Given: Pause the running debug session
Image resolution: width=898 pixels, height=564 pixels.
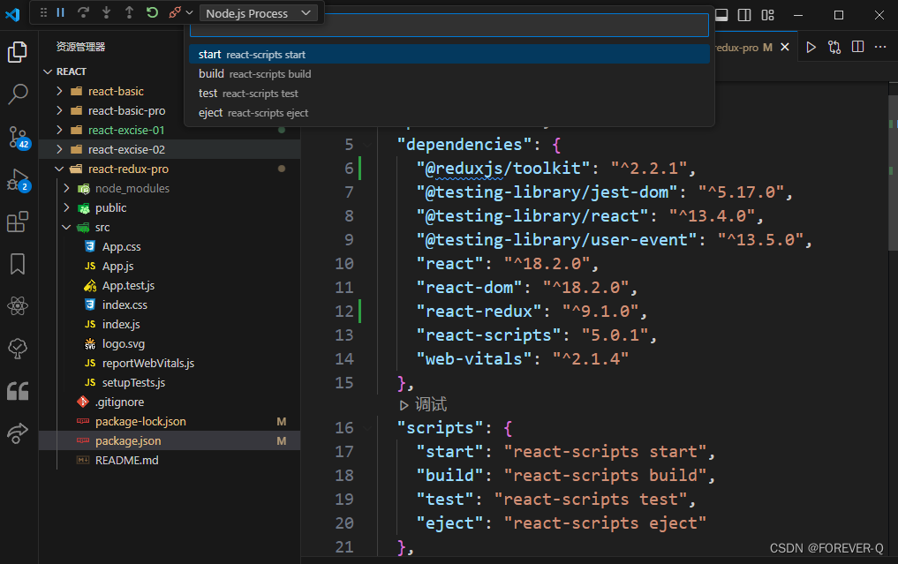Looking at the screenshot, I should pos(59,13).
